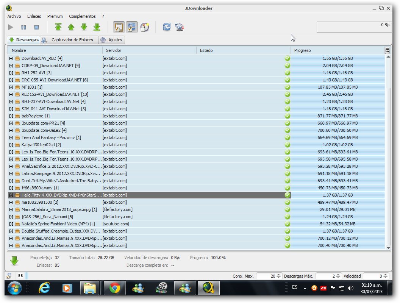400x303 pixels.
Task: Click the progress bar showing 29.01 MB/29.01 MB
Action: [x=337, y=210]
